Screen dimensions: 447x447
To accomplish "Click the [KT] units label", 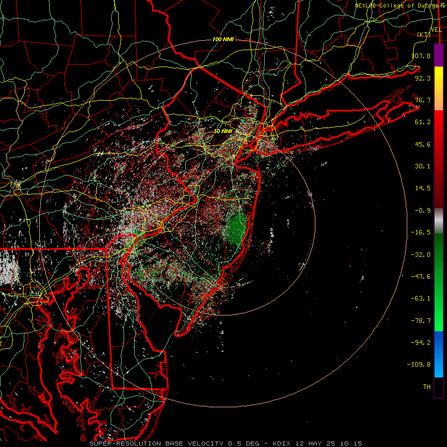I will (x=424, y=34).
